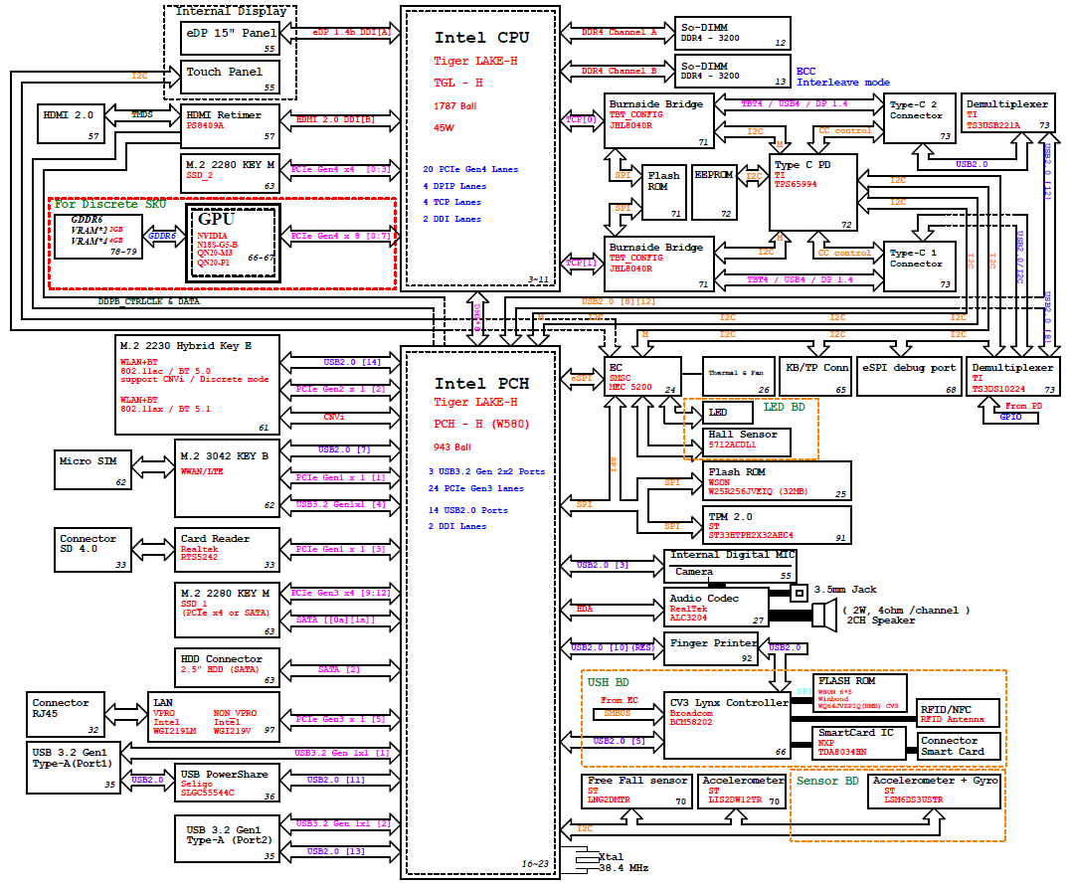1069x888 pixels.
Task: Click the 3.5mm Jack connector symbol
Action: point(798,594)
